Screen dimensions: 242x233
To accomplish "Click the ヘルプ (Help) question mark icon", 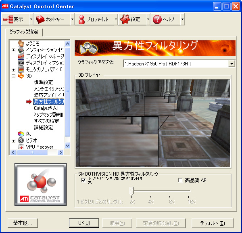I will (x=157, y=19).
